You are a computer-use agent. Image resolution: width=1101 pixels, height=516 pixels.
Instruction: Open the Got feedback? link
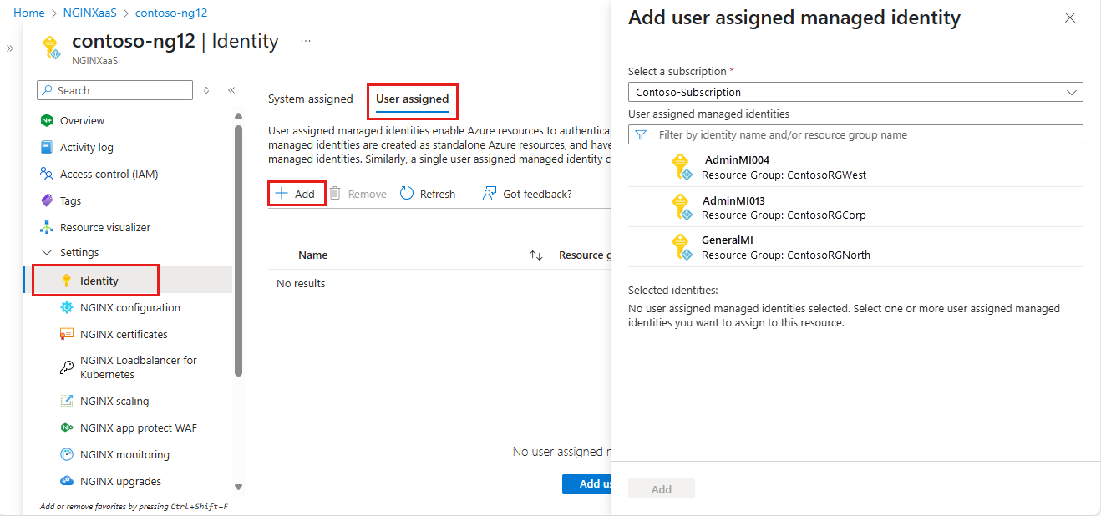pos(527,194)
